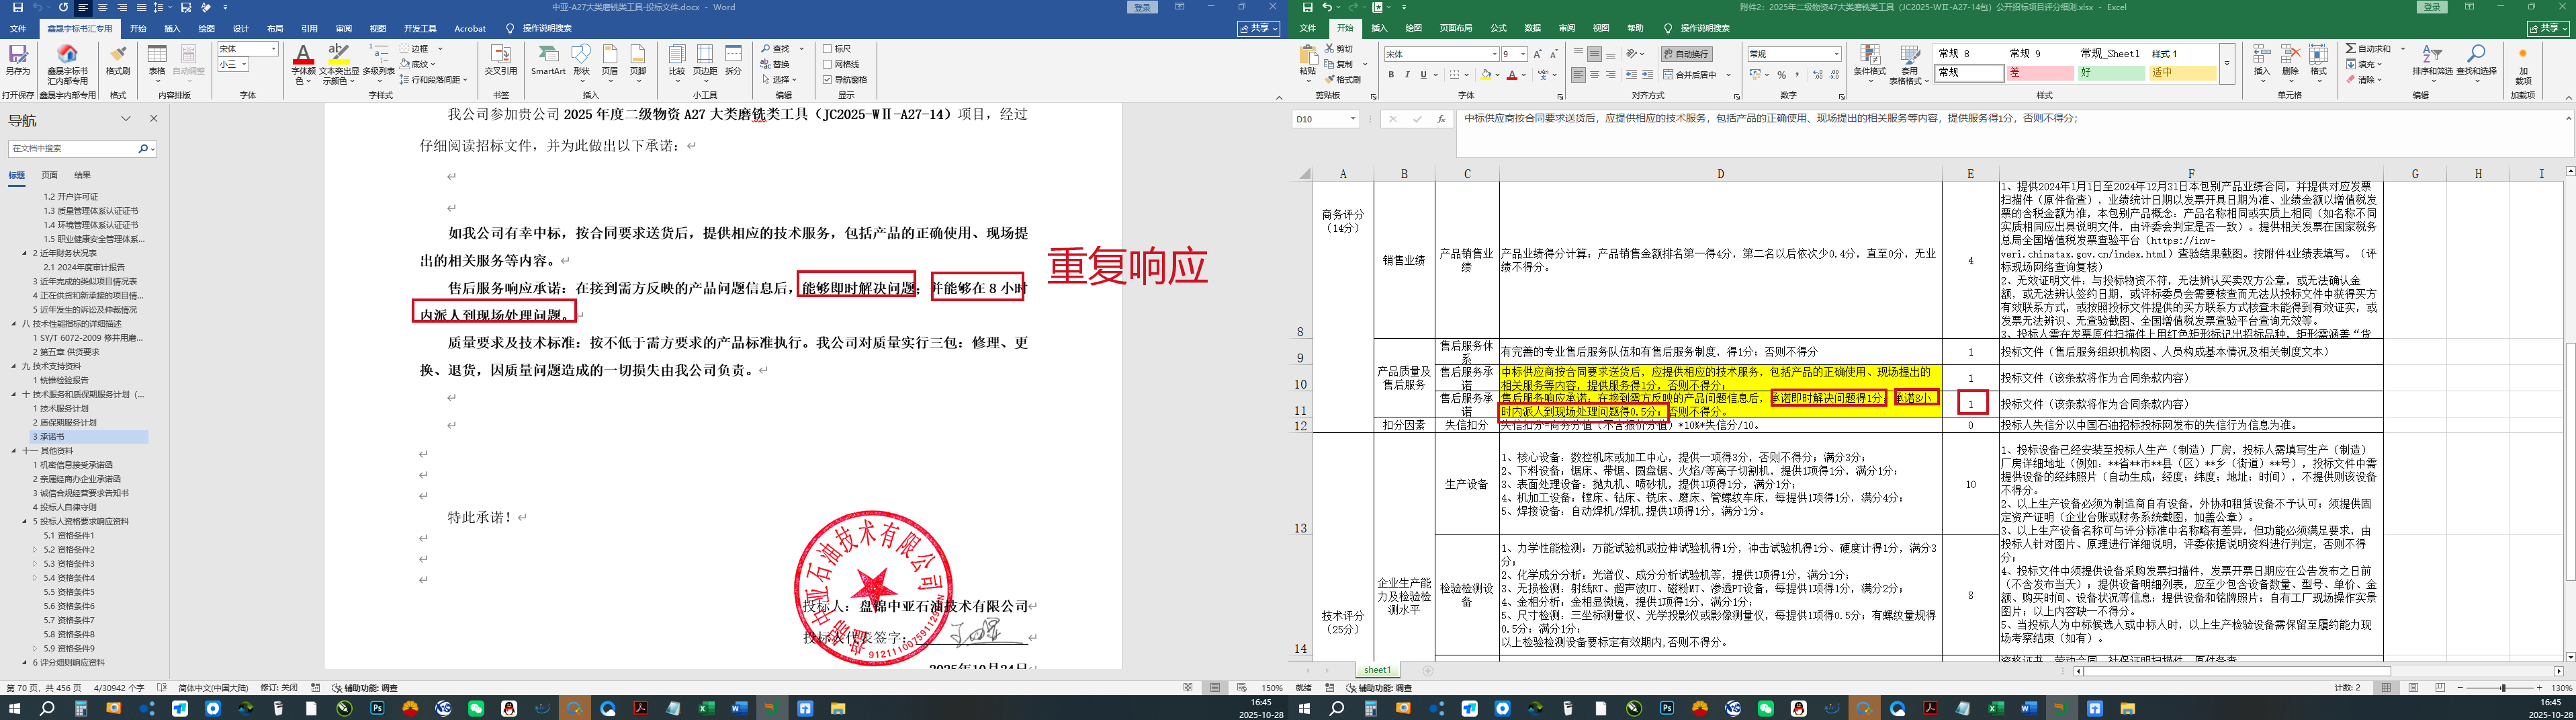The width and height of the screenshot is (2576, 720).
Task: Uncheck the 导航窗格 checkbox in Word
Action: pyautogui.click(x=827, y=80)
